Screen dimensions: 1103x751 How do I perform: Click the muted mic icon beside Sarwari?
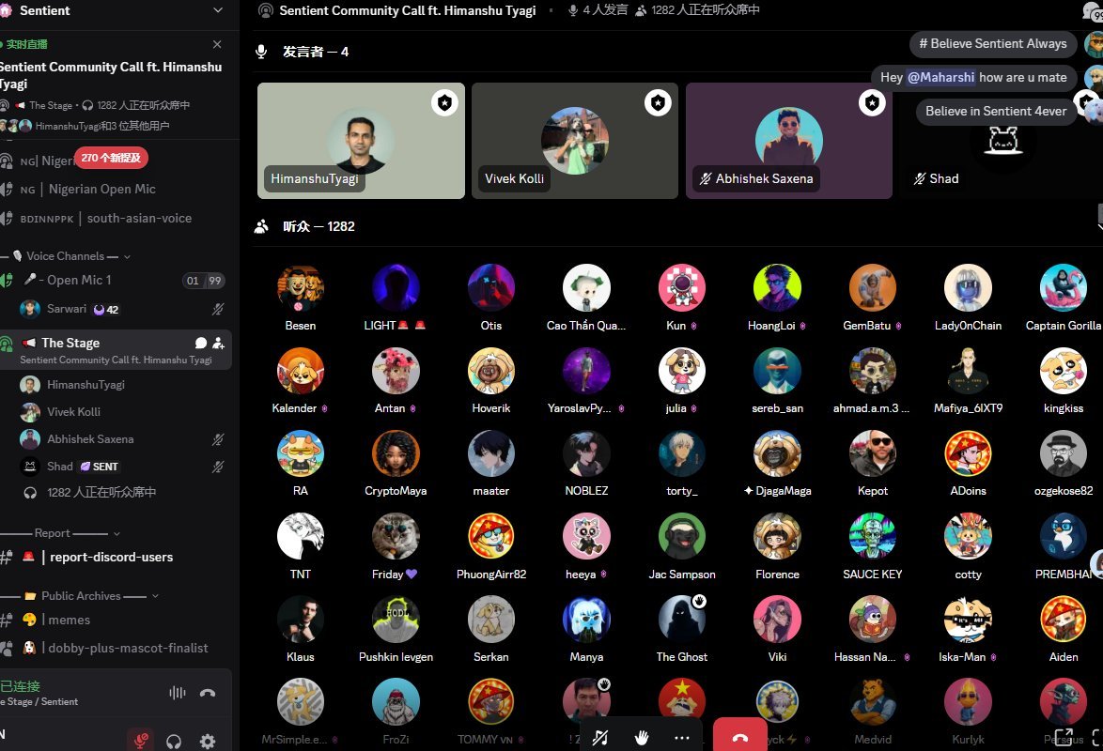218,309
